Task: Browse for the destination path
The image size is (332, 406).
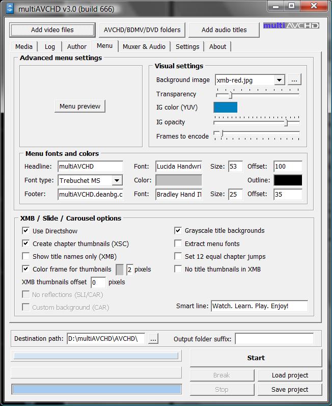Action: click(153, 338)
